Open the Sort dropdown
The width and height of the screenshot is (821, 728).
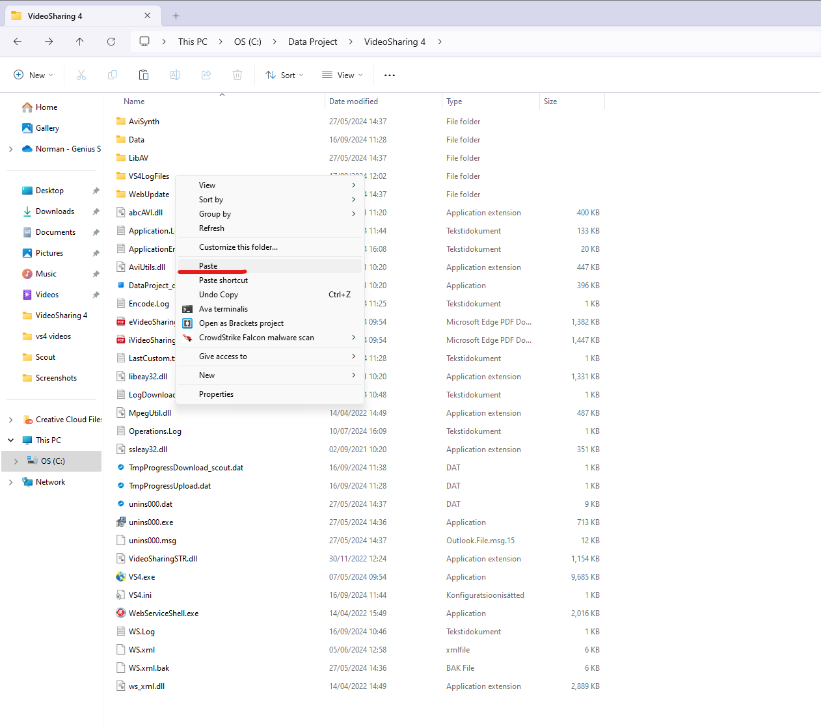[284, 75]
